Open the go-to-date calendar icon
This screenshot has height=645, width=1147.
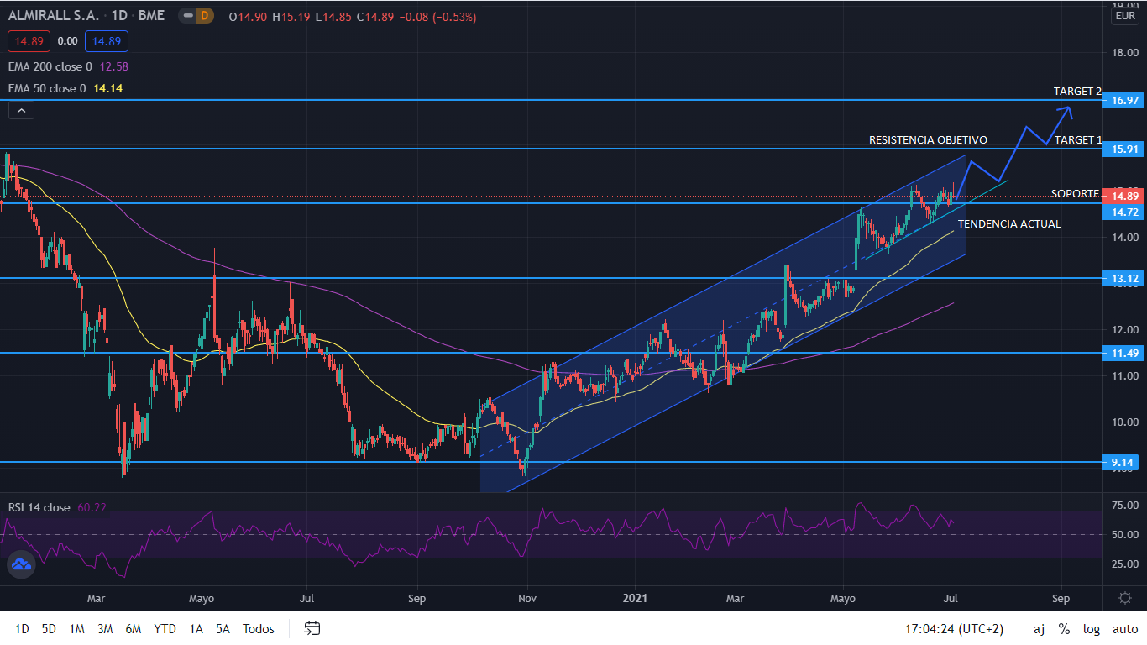pyautogui.click(x=312, y=628)
